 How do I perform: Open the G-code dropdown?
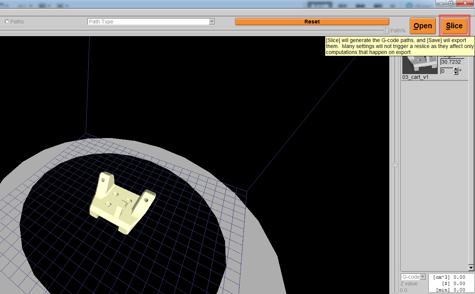coord(413,277)
